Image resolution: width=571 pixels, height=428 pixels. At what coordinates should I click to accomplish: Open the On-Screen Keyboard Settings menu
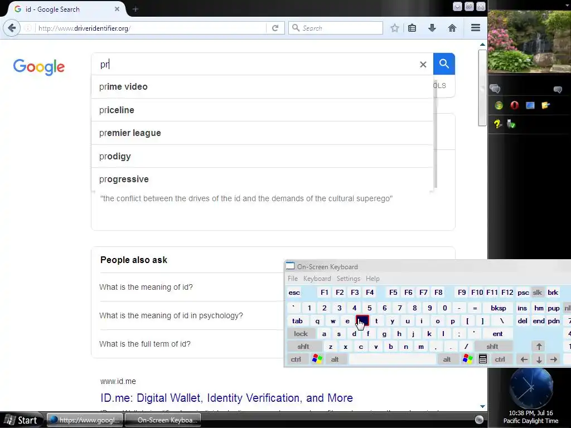tap(349, 279)
